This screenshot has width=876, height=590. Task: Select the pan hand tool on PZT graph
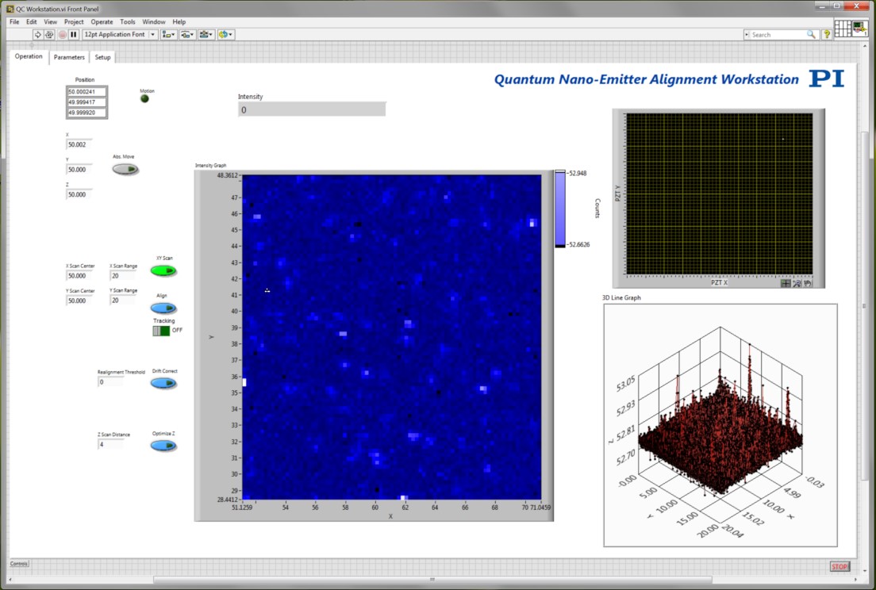[807, 283]
